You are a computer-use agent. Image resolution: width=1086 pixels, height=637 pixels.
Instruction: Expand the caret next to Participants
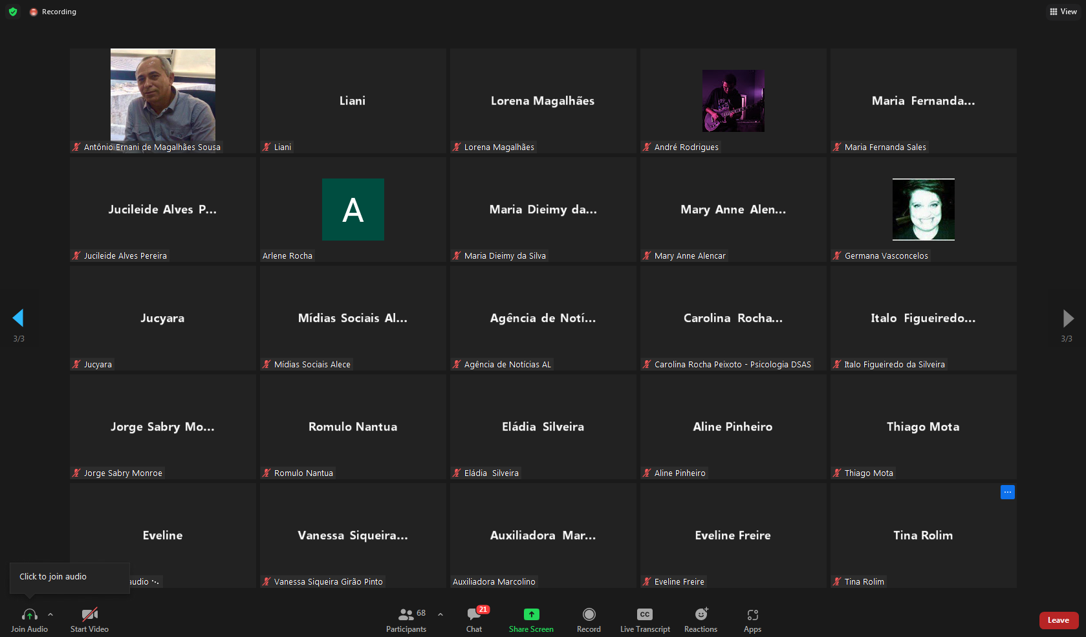click(440, 614)
